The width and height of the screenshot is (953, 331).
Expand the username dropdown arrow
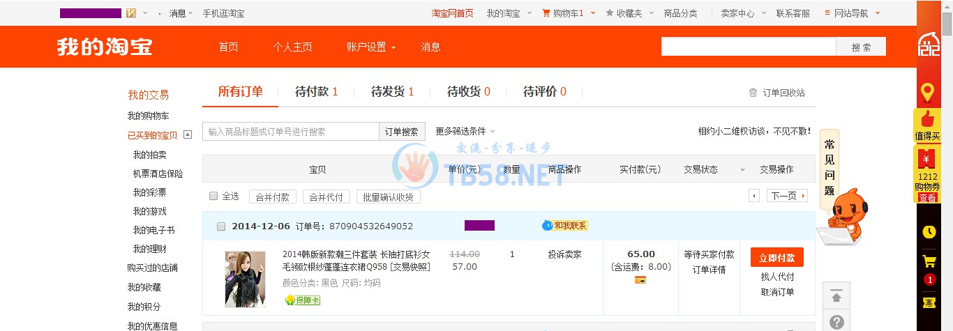[x=145, y=13]
